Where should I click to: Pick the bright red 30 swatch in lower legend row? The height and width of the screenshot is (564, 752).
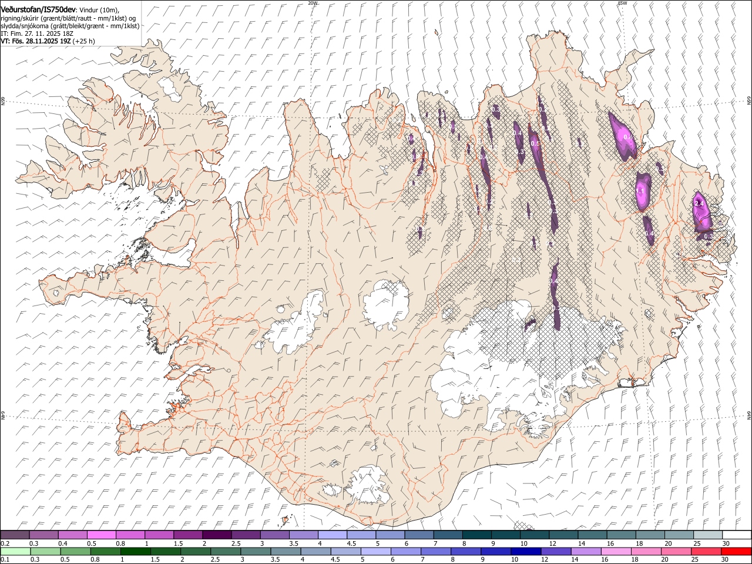[736, 552]
